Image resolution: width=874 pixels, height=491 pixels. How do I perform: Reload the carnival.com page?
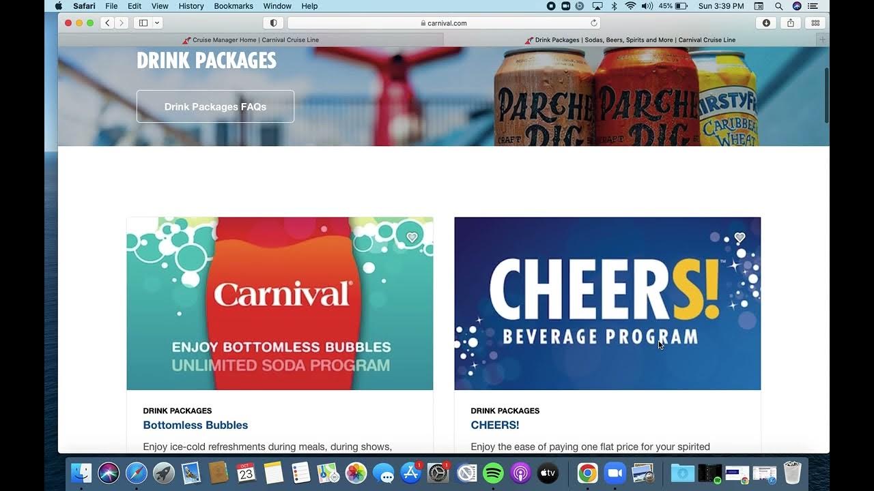pyautogui.click(x=594, y=23)
